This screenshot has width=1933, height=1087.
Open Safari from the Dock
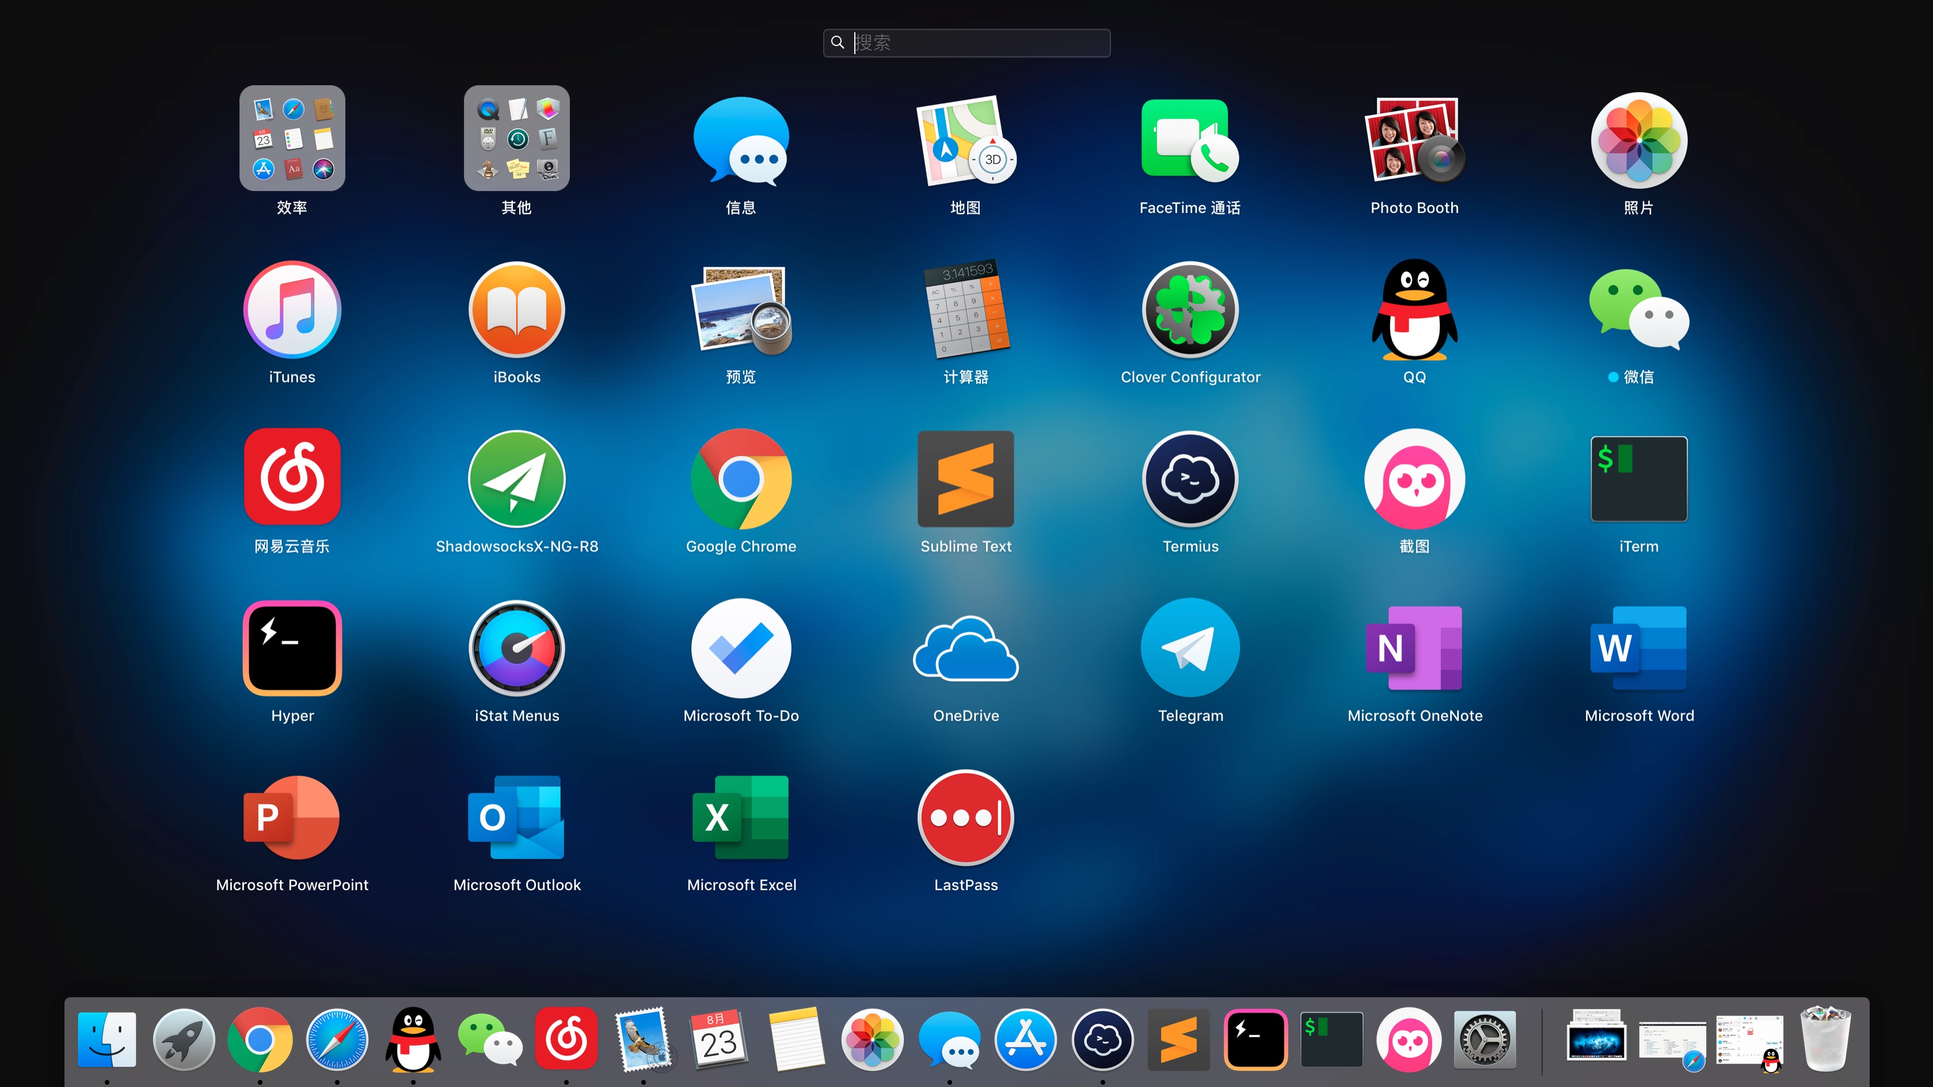tap(337, 1039)
